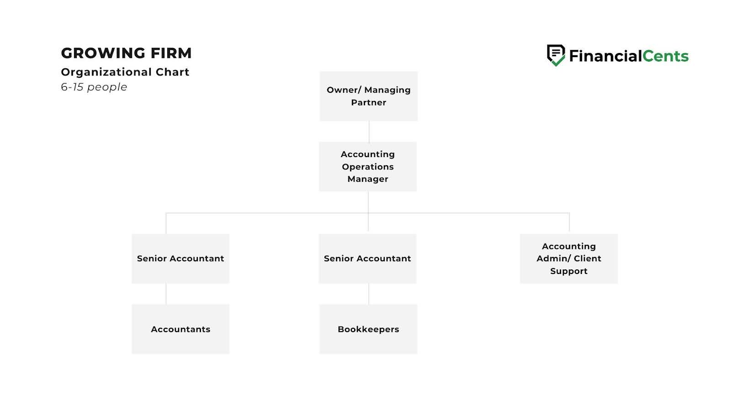Viewport: 731px width, 411px height.
Task: Click the green 'Cents' word in logo
Action: click(665, 56)
